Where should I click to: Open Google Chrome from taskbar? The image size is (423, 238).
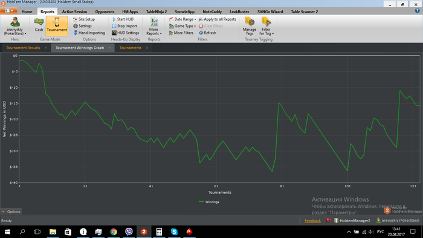point(114,232)
